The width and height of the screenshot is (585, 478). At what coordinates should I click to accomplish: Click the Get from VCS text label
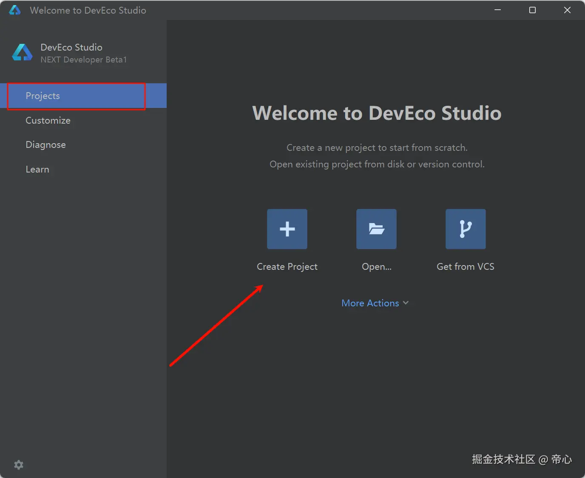[x=466, y=267]
